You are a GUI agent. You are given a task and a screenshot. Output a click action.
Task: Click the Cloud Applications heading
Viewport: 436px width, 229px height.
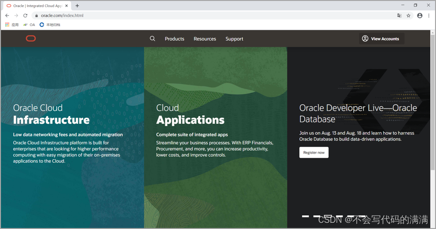[190, 114]
